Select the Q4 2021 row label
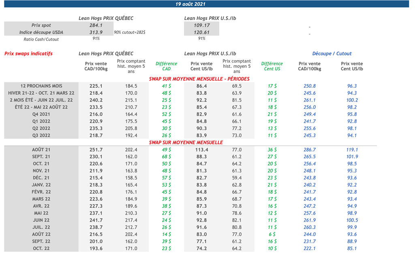The image size is (415, 253). 41,114
